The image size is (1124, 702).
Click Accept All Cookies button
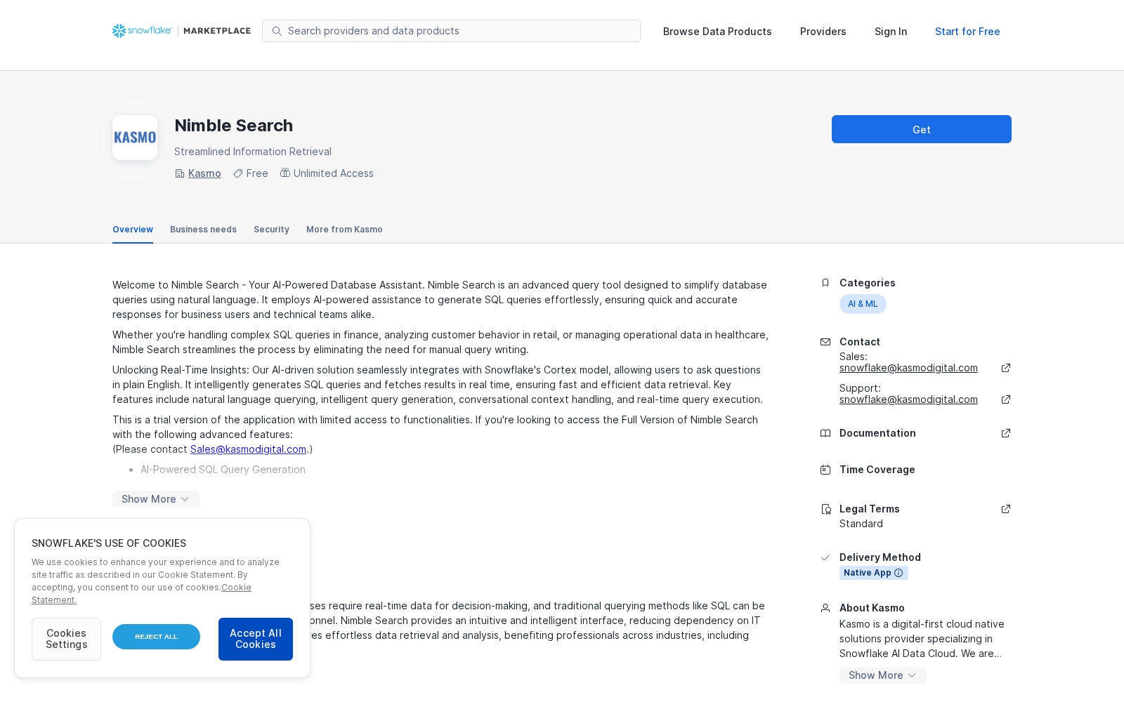coord(256,639)
